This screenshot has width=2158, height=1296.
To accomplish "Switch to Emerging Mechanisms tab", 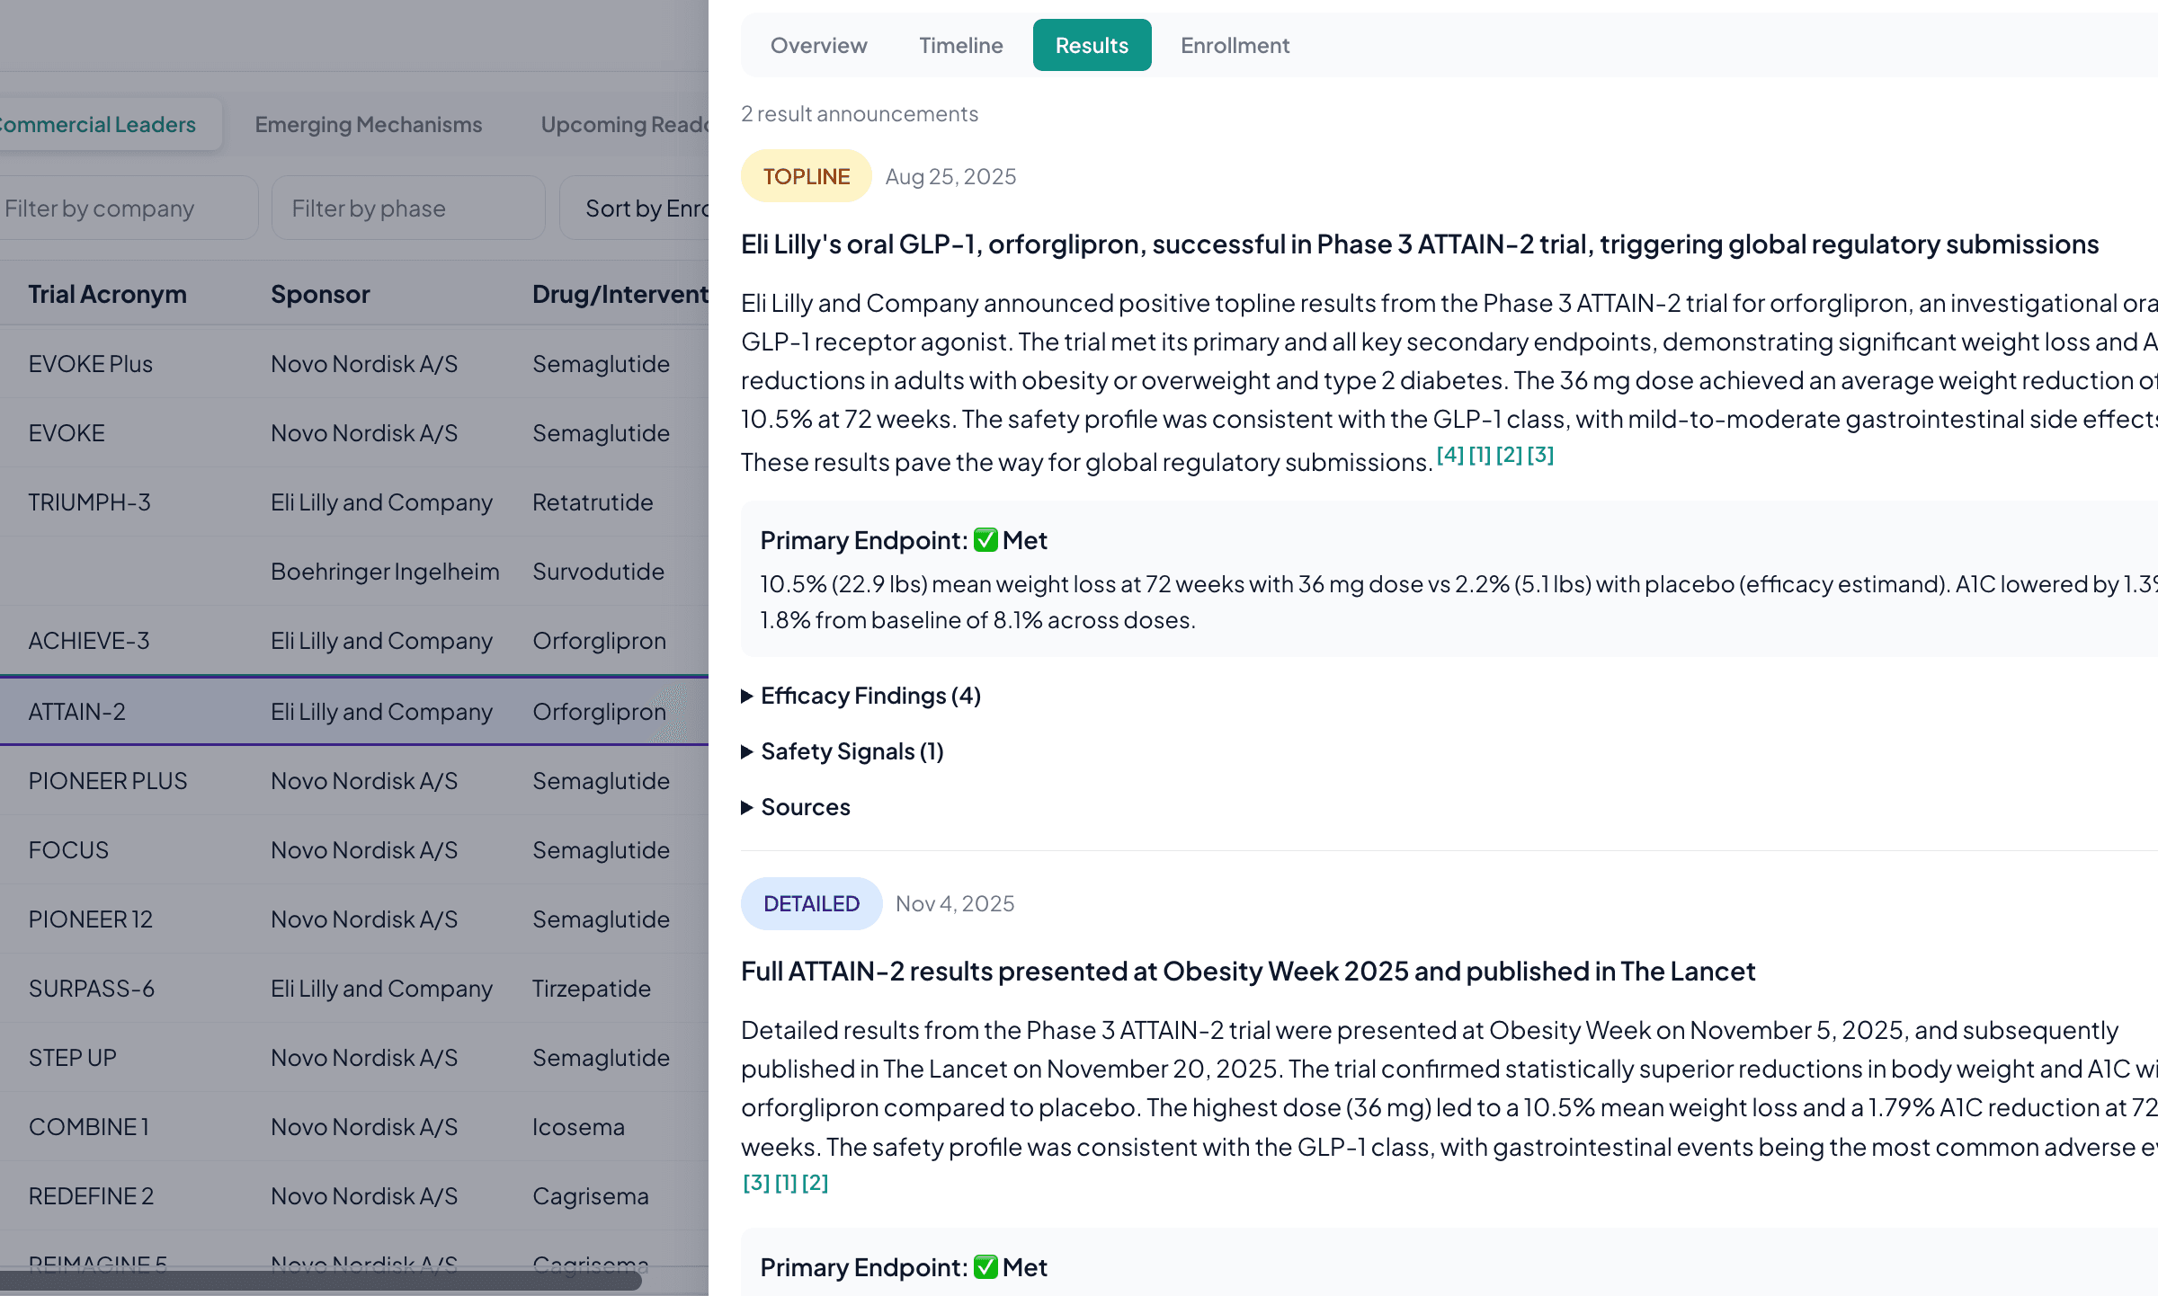I will pos(369,124).
